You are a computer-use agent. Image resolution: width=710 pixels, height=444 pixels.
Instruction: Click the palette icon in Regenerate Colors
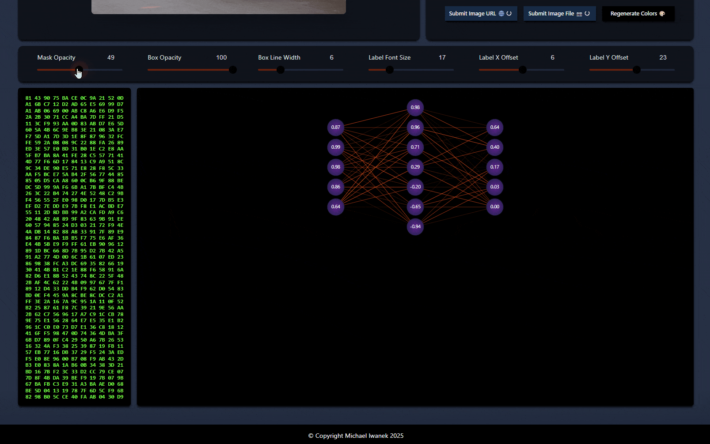662,14
